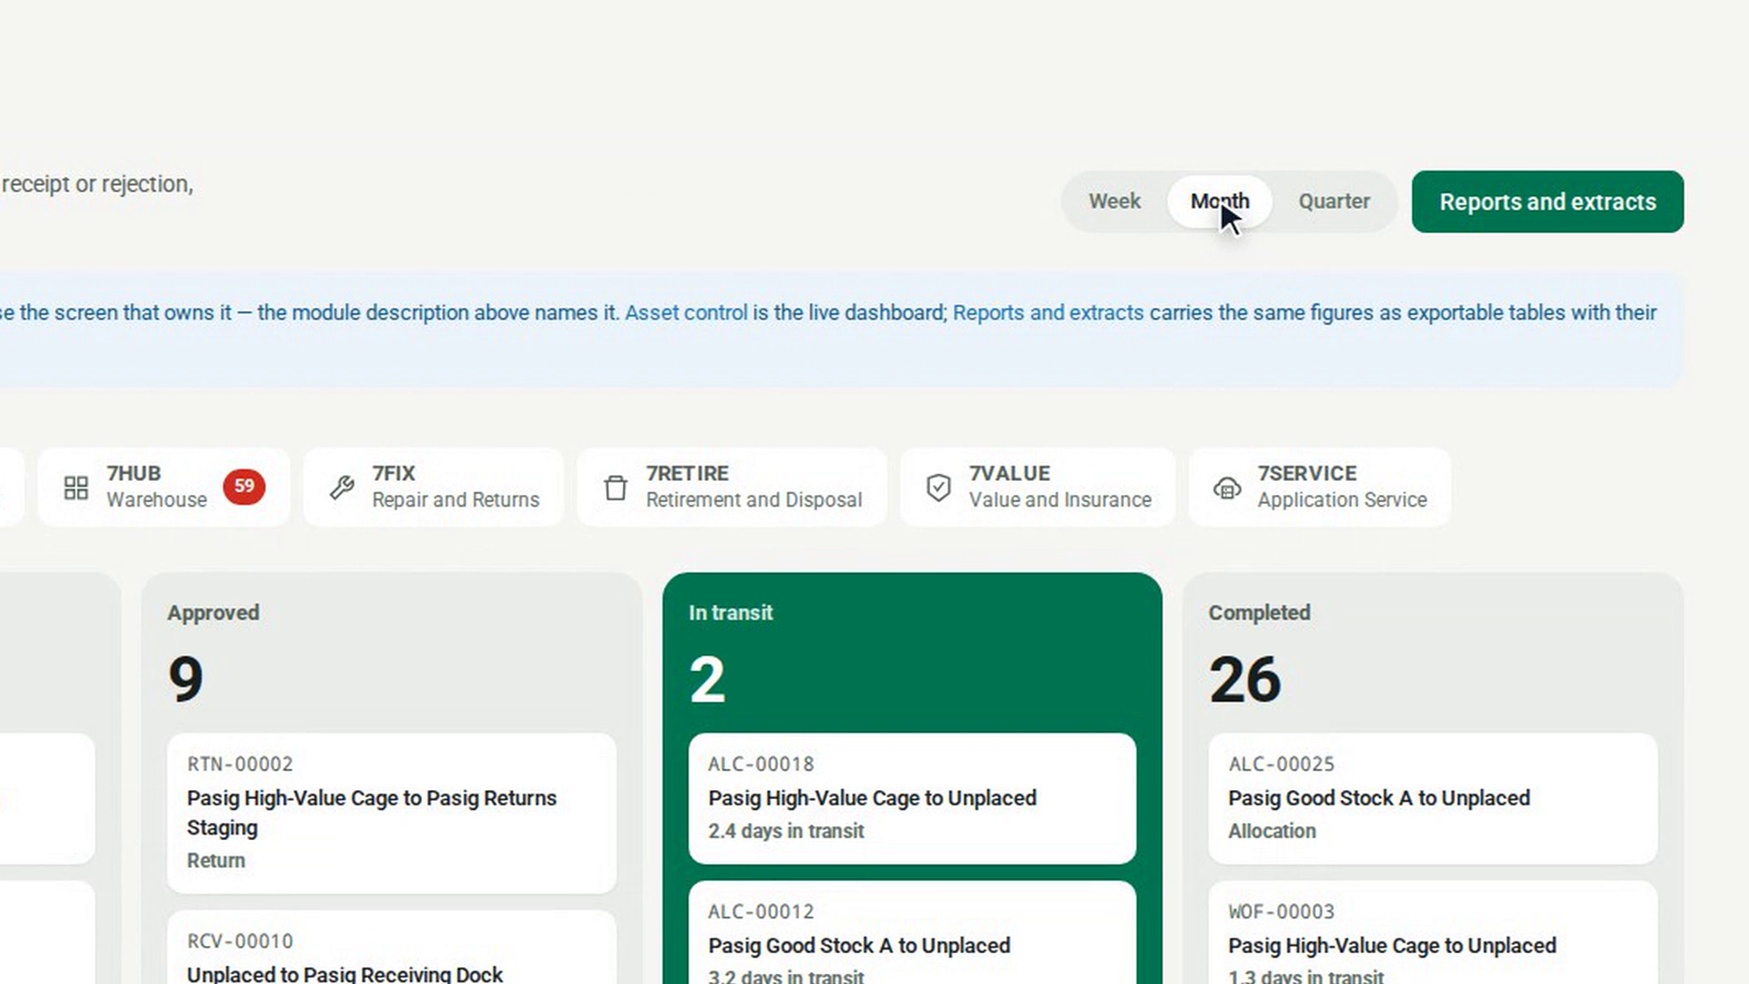Viewport: 1749px width, 984px height.
Task: Select the Approved column header
Action: pyautogui.click(x=213, y=612)
